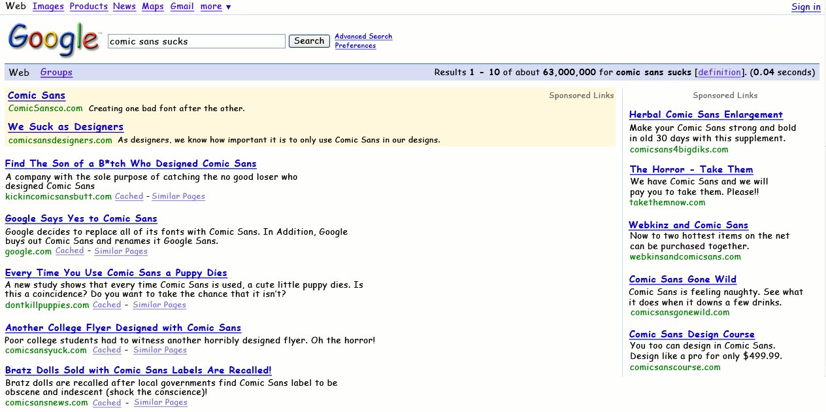Click the '63,000,000' results count

[x=569, y=73]
